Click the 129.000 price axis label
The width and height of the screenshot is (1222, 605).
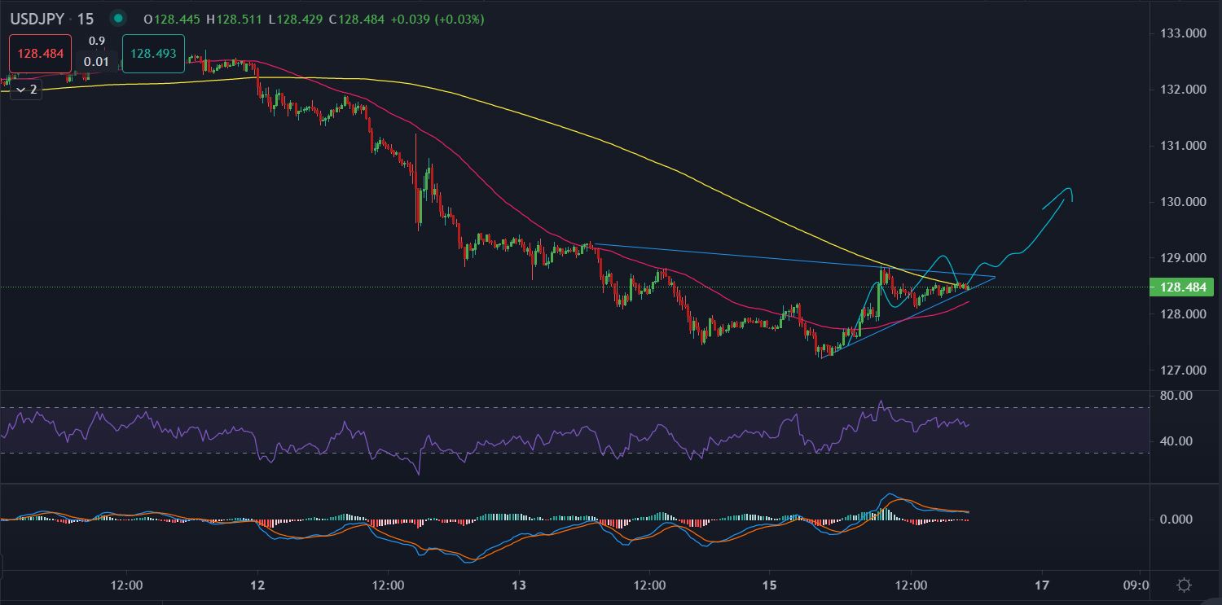click(x=1181, y=258)
